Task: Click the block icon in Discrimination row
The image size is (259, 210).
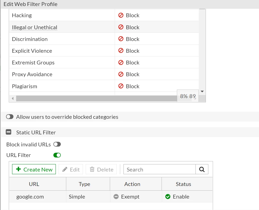Action: pyautogui.click(x=121, y=39)
